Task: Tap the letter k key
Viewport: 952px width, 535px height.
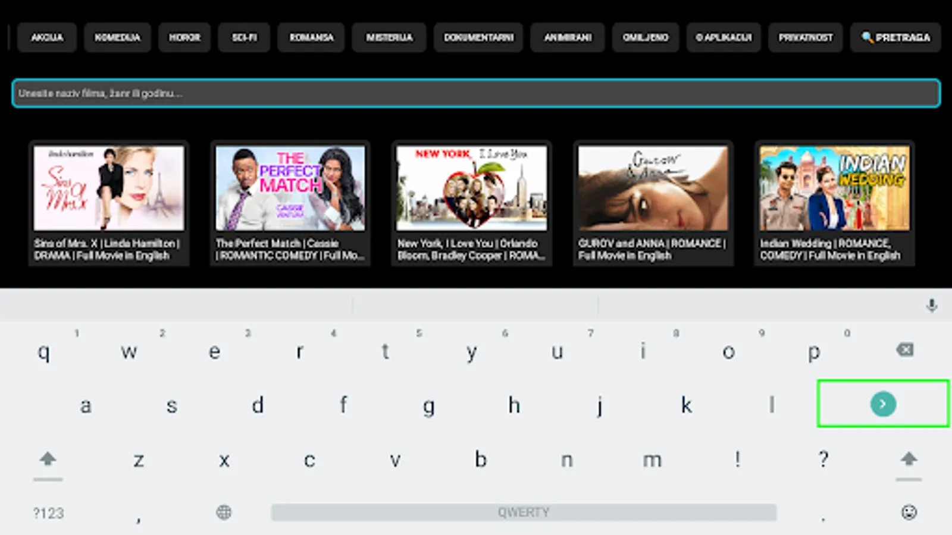Action: pos(686,405)
